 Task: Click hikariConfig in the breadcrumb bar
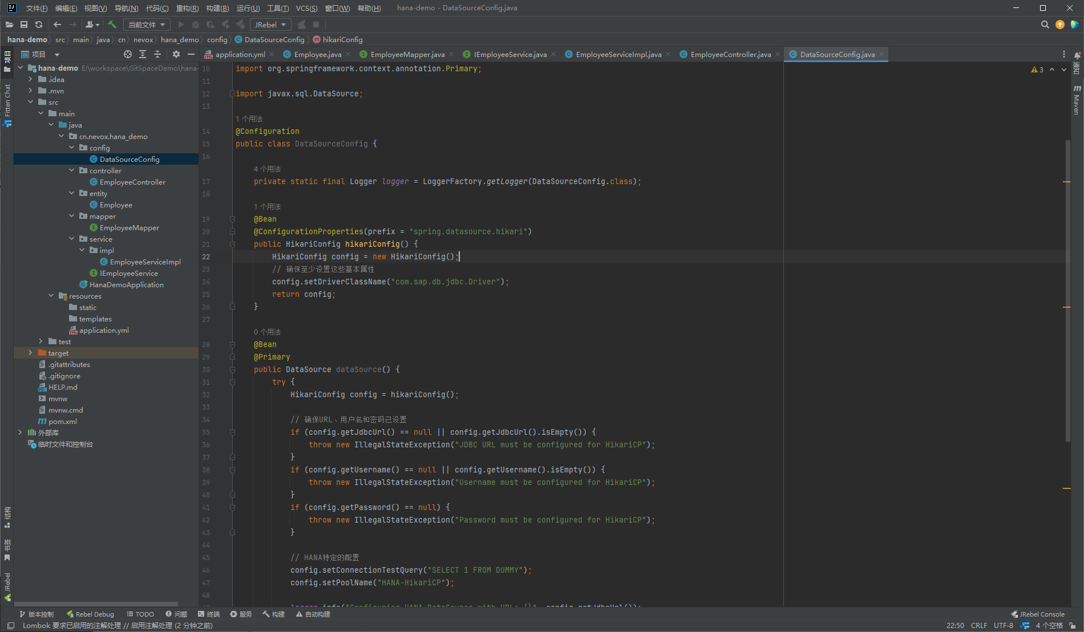(342, 39)
